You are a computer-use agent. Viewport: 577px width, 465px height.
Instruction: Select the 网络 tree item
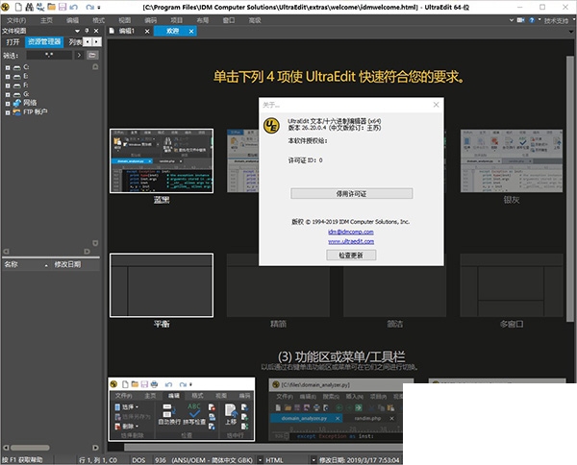(x=30, y=103)
